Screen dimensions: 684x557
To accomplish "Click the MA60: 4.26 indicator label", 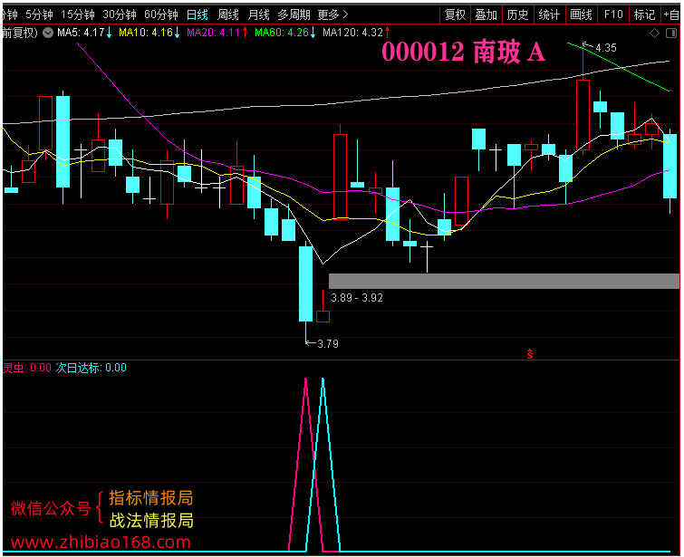I will (x=285, y=33).
